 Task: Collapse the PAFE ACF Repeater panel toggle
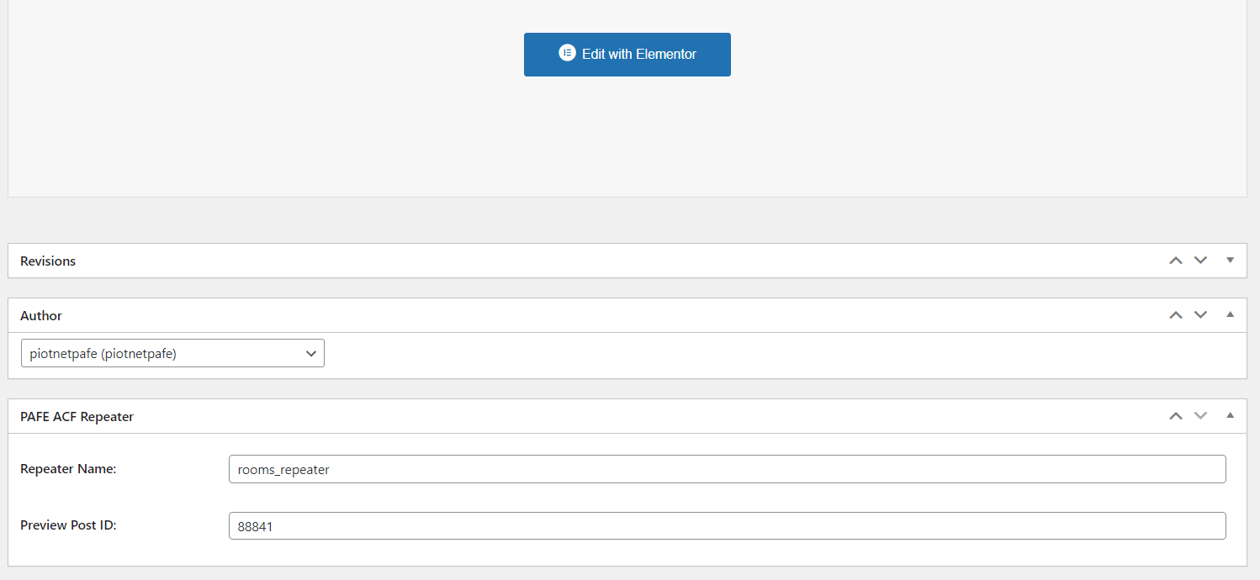[x=1230, y=416]
